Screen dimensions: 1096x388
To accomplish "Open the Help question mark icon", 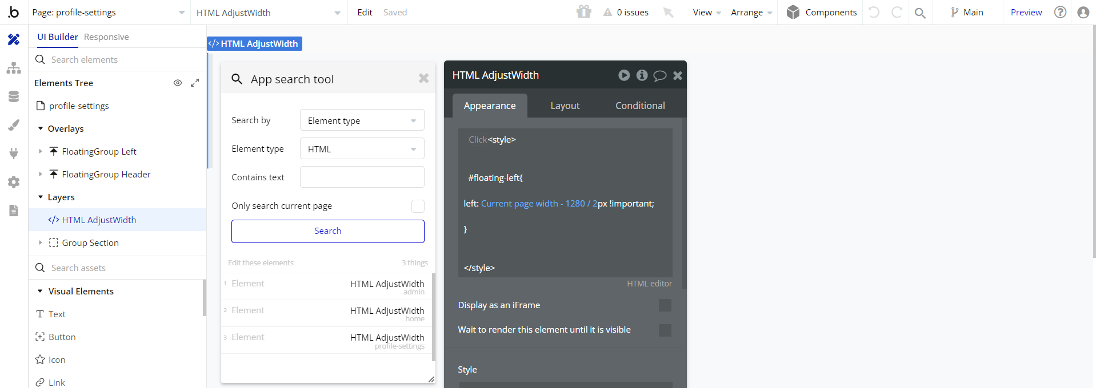I will [x=1060, y=12].
